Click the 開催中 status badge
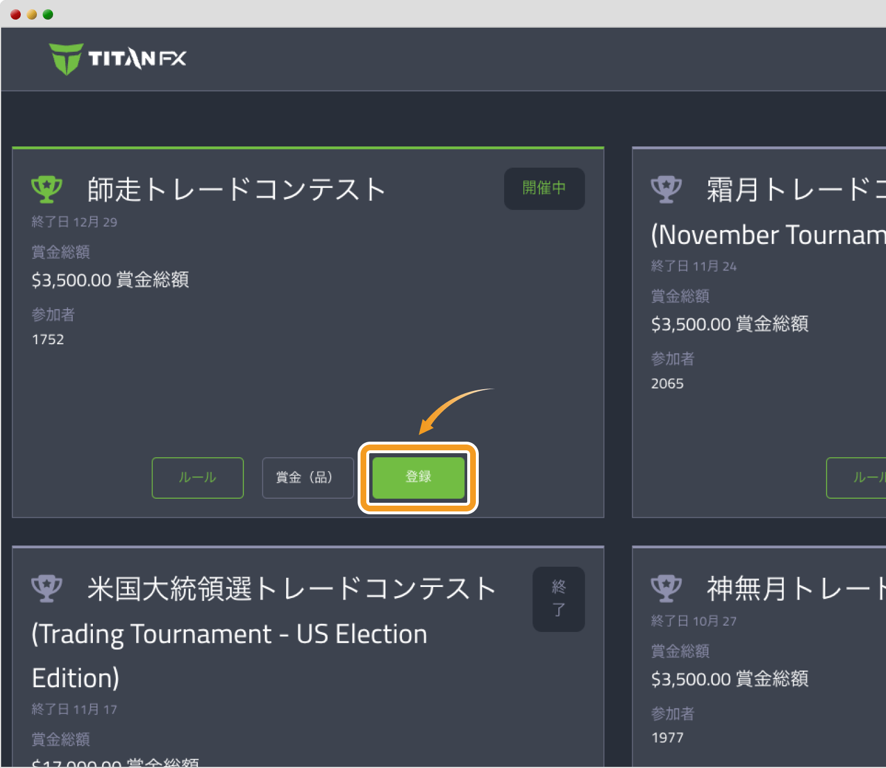 click(545, 189)
